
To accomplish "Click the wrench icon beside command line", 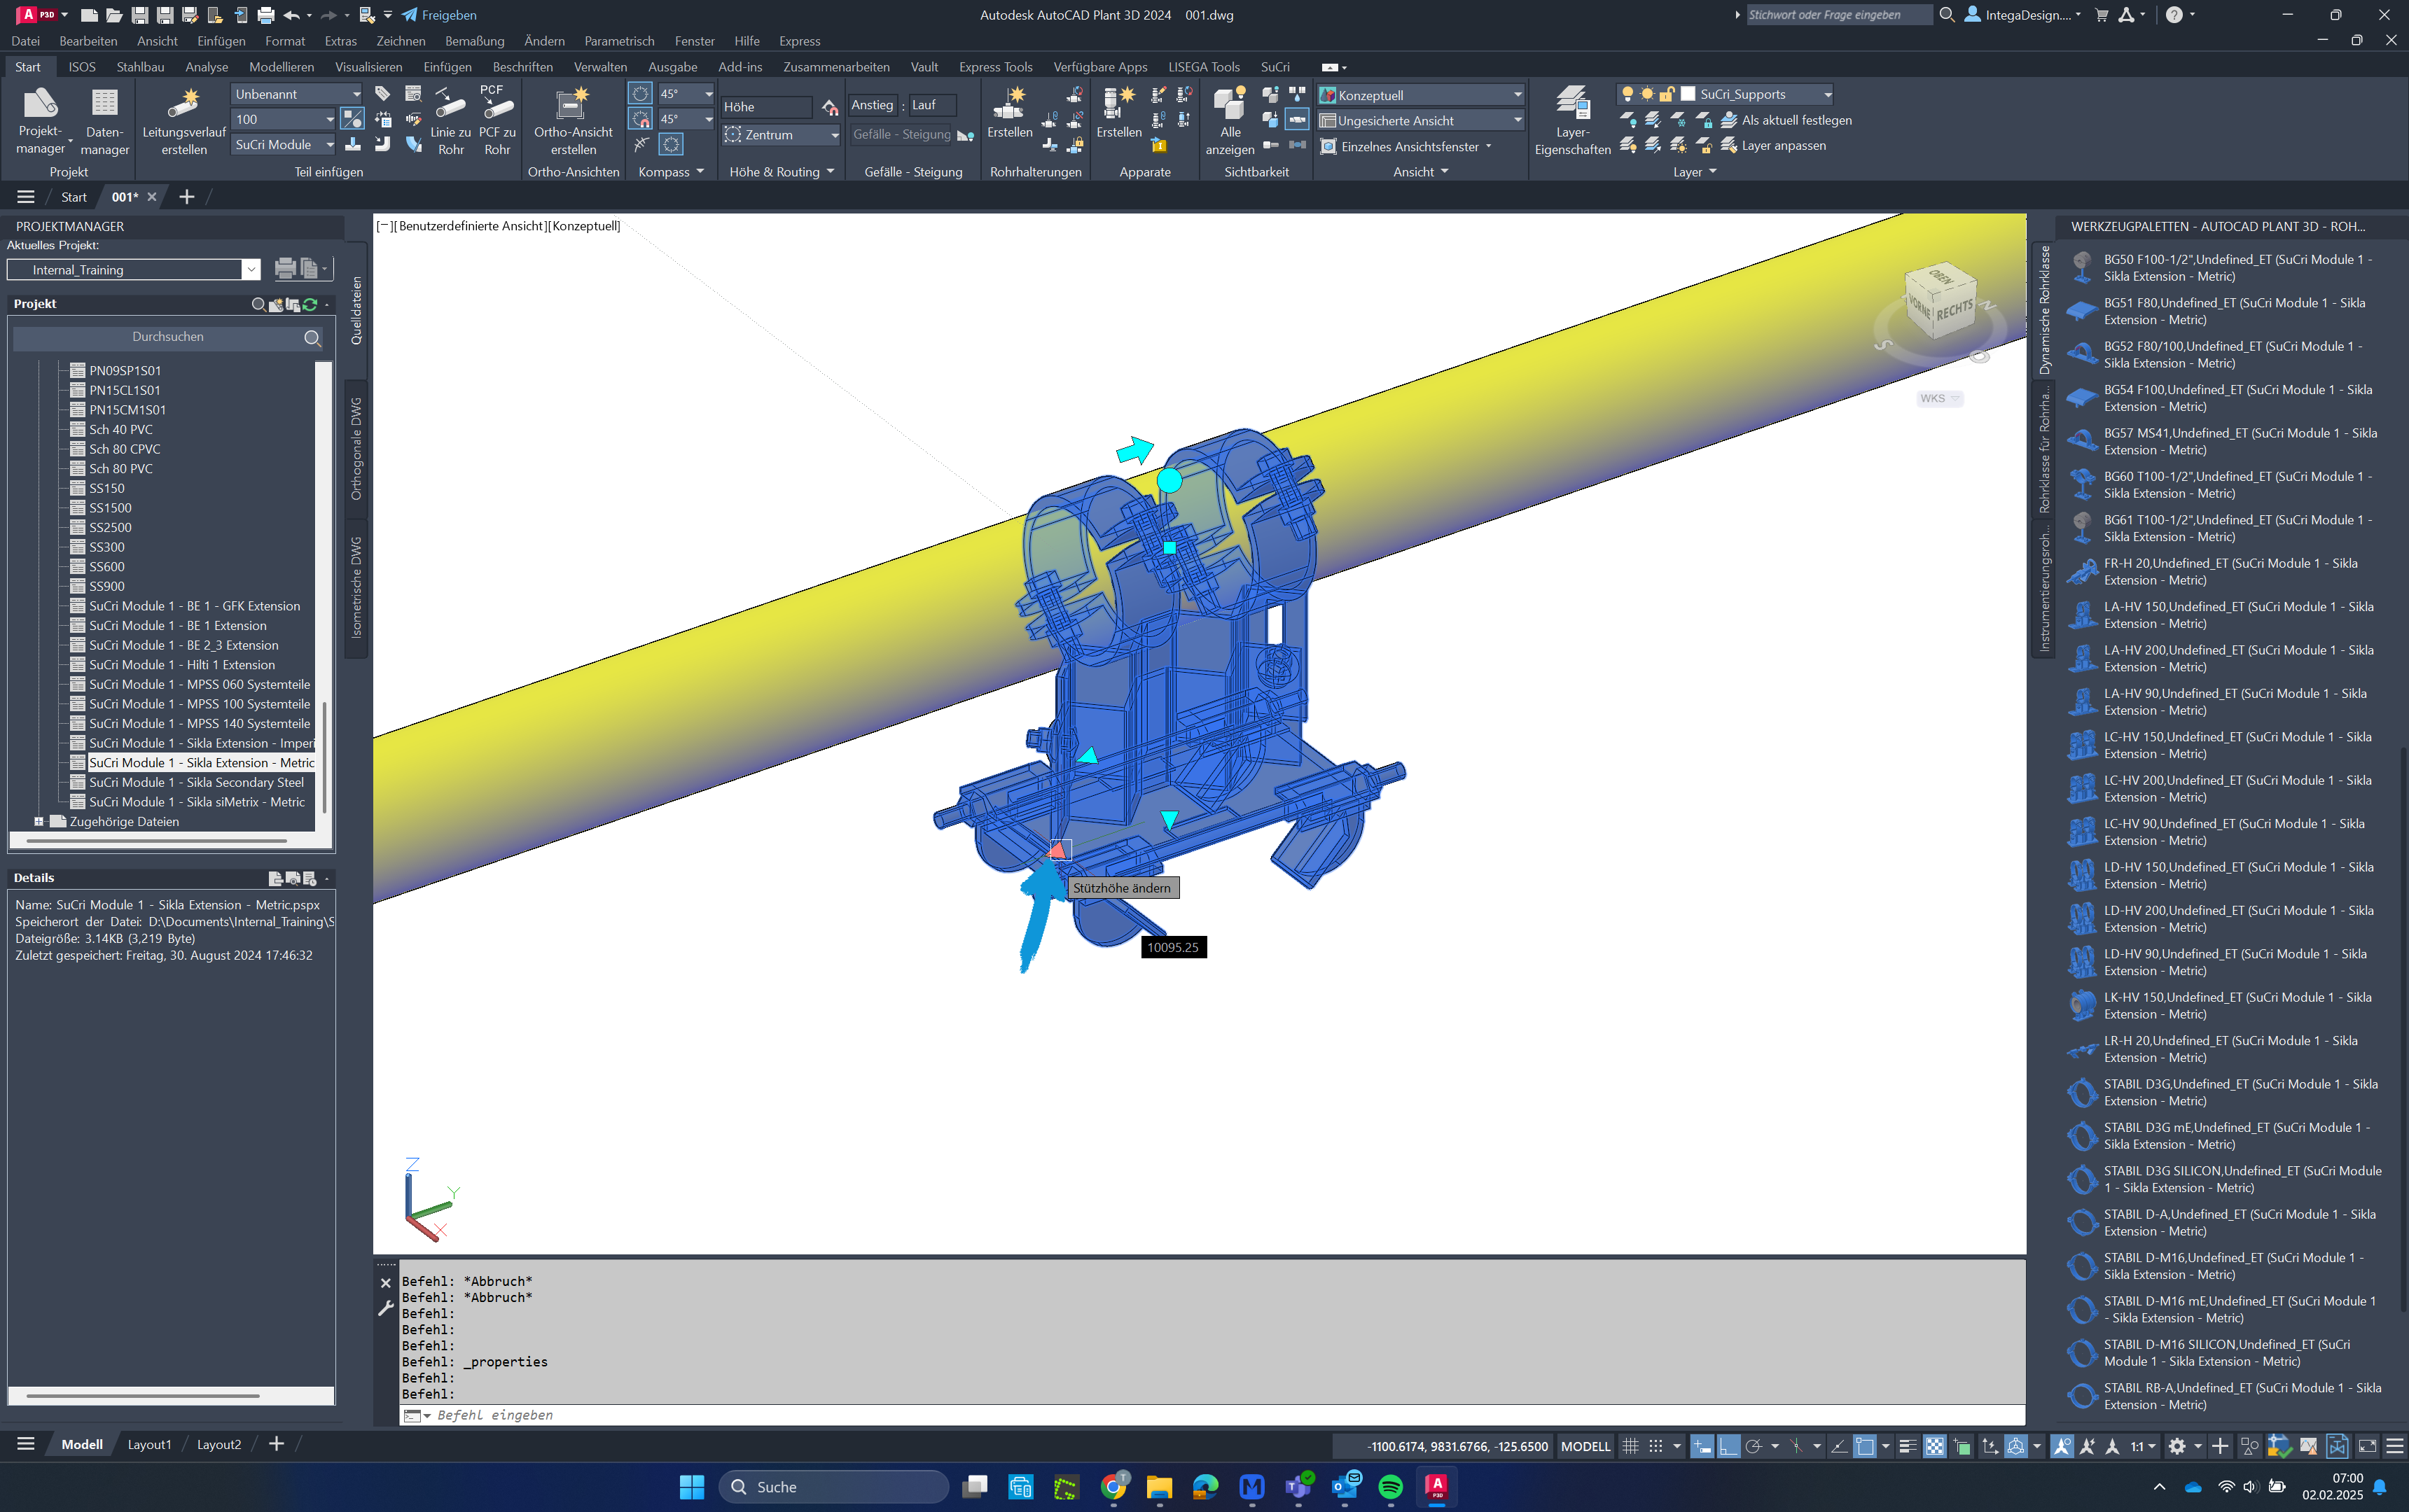I will tap(385, 1308).
